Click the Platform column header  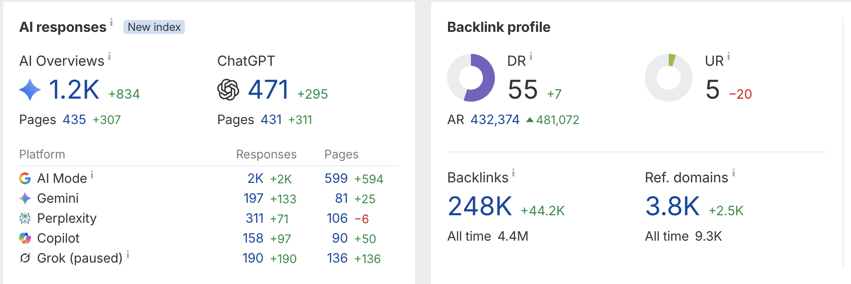point(42,154)
